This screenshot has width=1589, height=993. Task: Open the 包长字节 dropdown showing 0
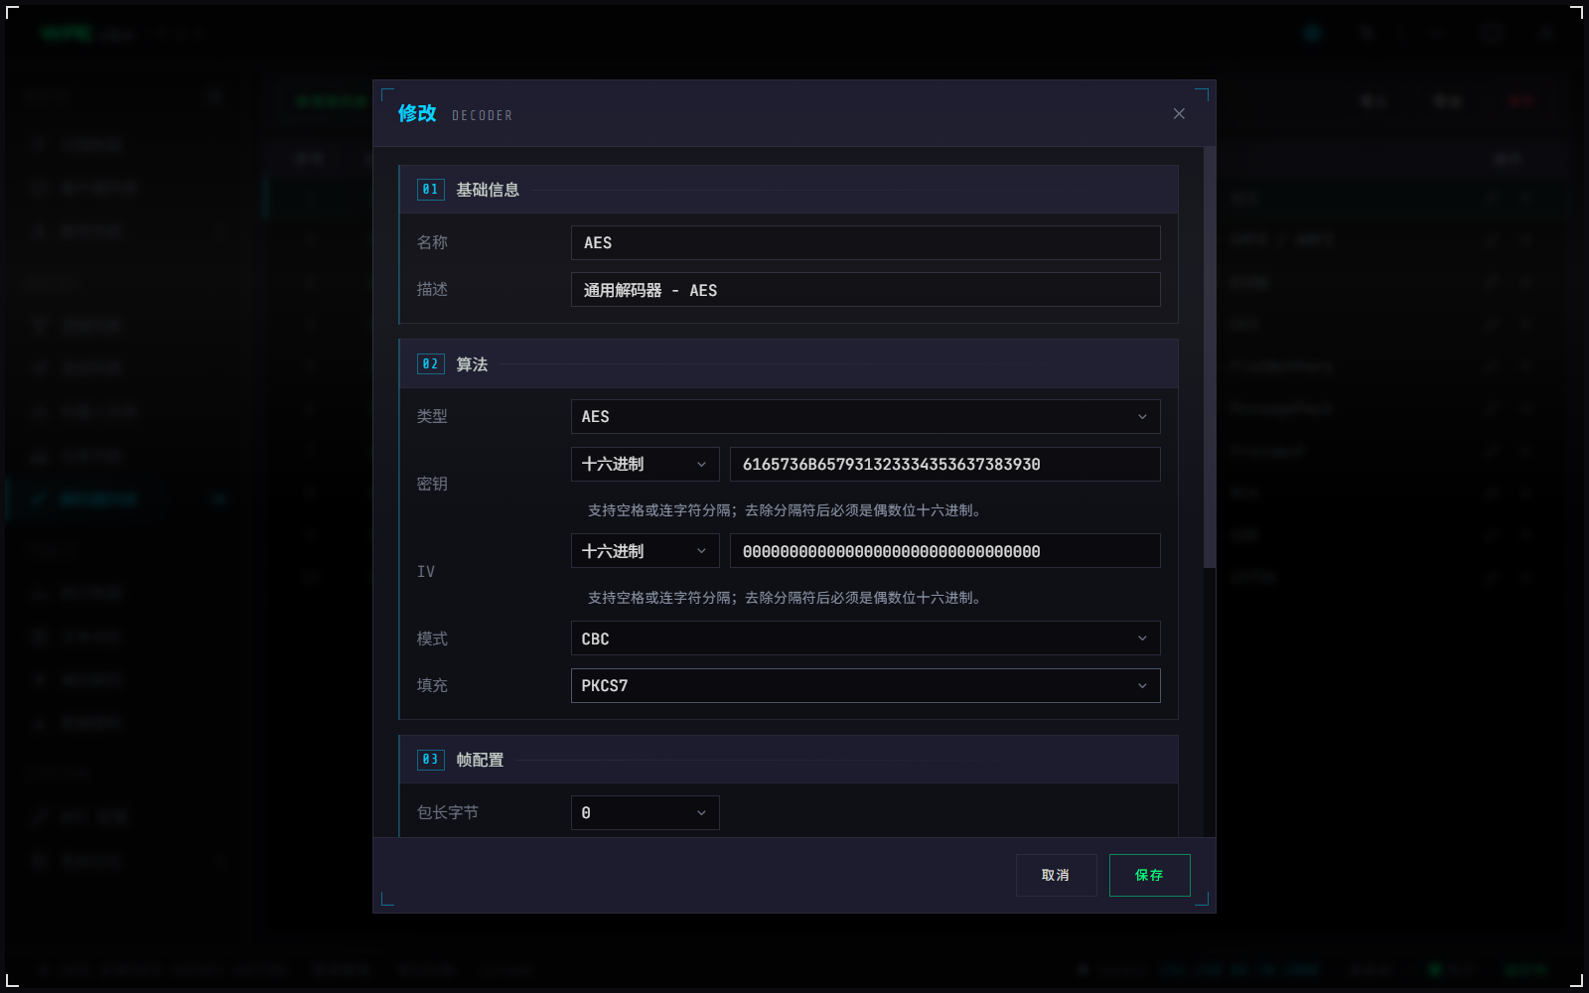click(645, 812)
